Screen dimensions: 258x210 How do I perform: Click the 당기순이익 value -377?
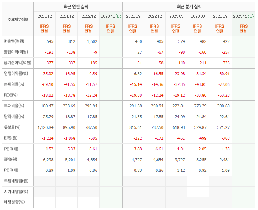coord(49,63)
